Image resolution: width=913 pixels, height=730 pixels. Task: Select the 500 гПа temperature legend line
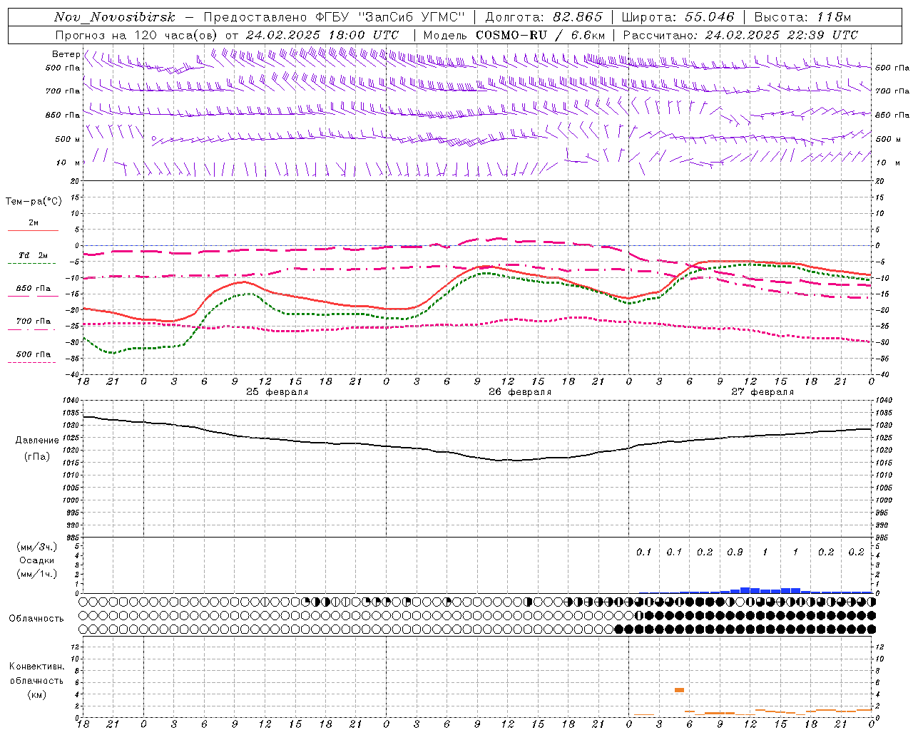click(33, 361)
